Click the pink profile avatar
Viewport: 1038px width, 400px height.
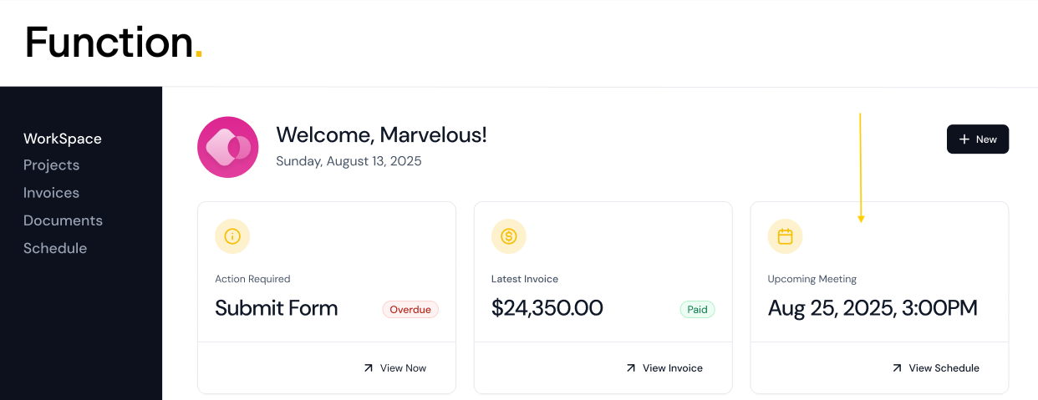click(x=228, y=147)
